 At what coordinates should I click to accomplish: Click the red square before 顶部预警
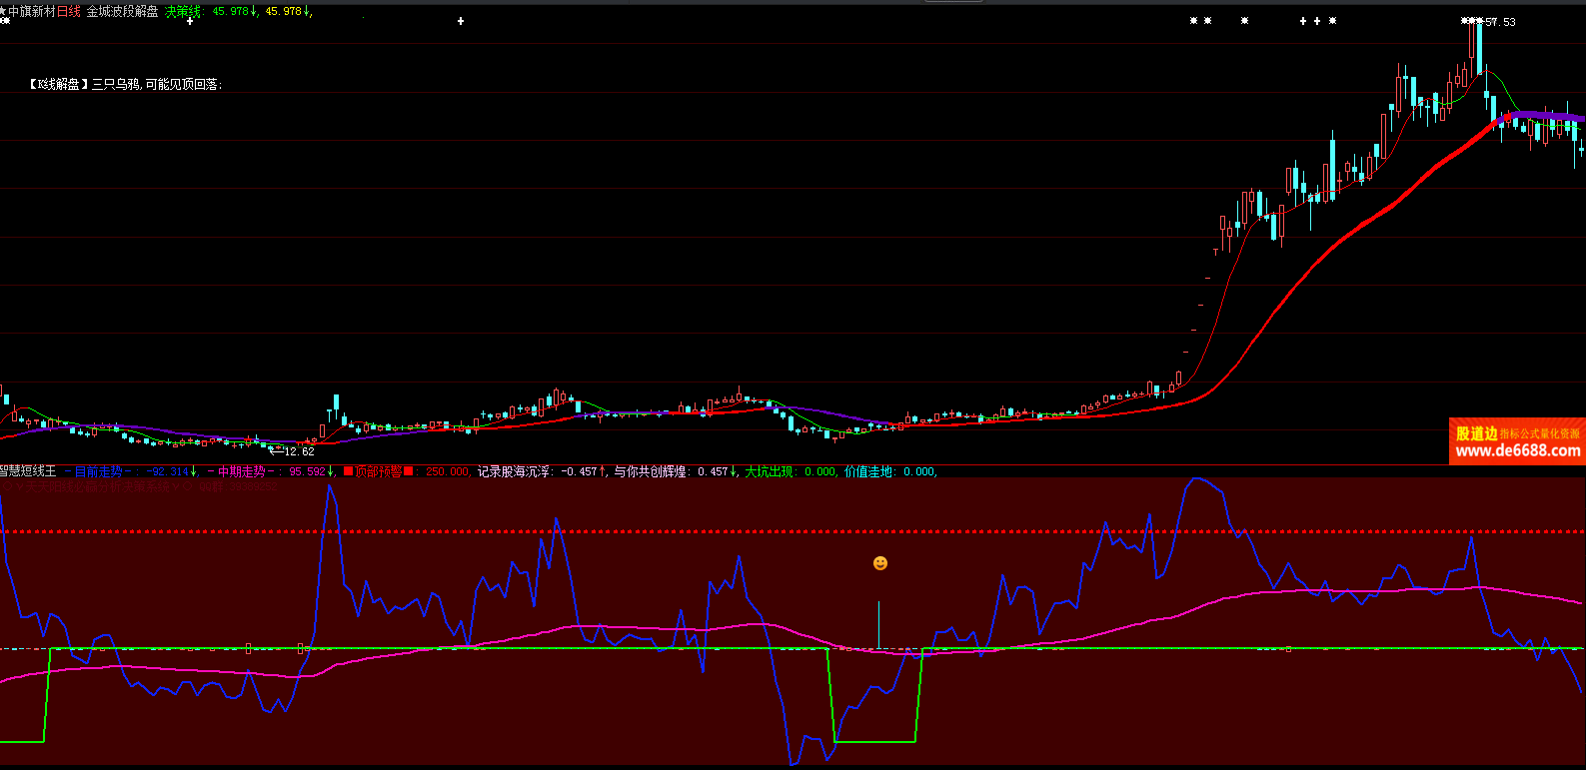(348, 471)
